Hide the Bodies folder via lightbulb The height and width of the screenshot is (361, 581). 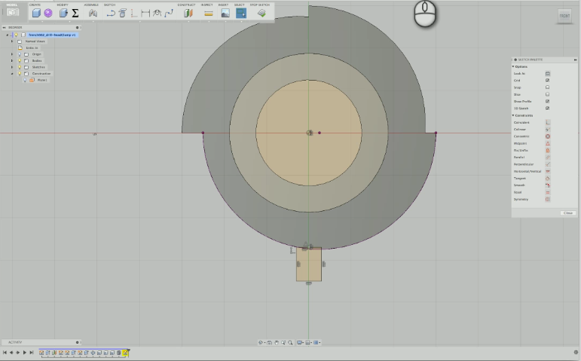pos(20,61)
